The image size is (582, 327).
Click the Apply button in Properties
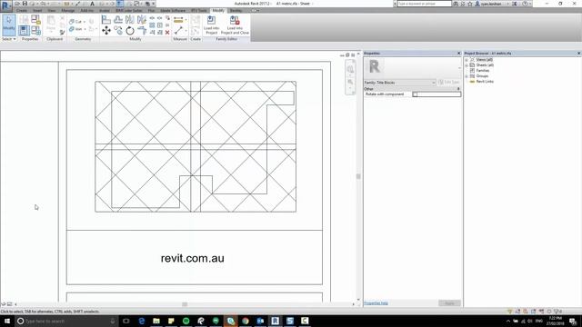pos(449,303)
